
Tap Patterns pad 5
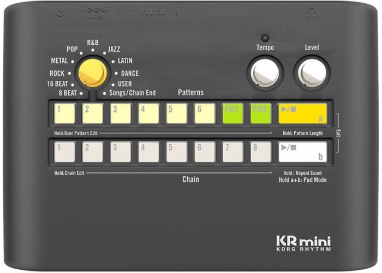coord(177,114)
